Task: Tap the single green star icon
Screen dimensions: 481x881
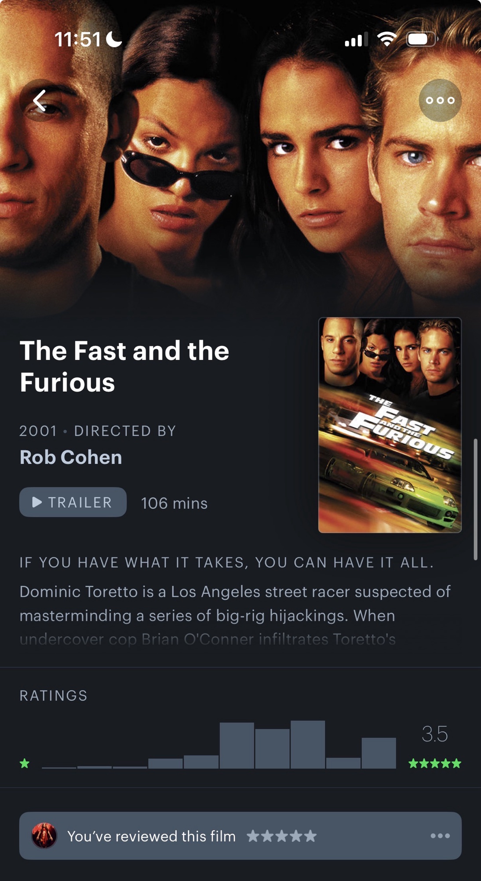Action: (25, 763)
